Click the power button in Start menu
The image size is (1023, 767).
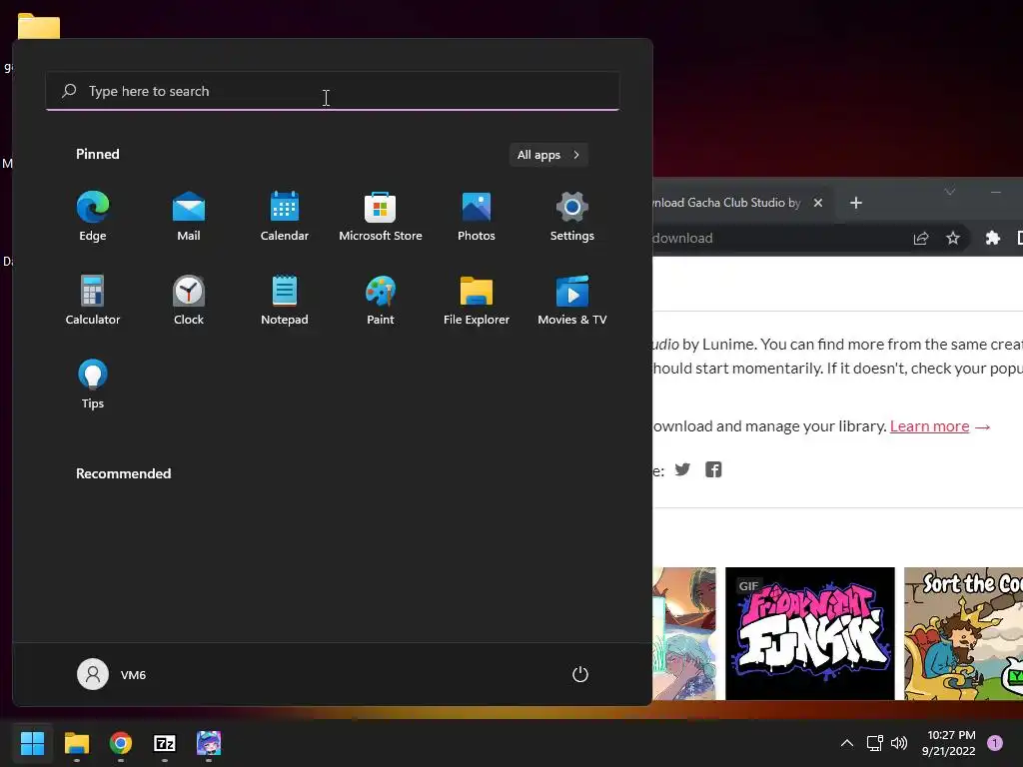pos(580,674)
